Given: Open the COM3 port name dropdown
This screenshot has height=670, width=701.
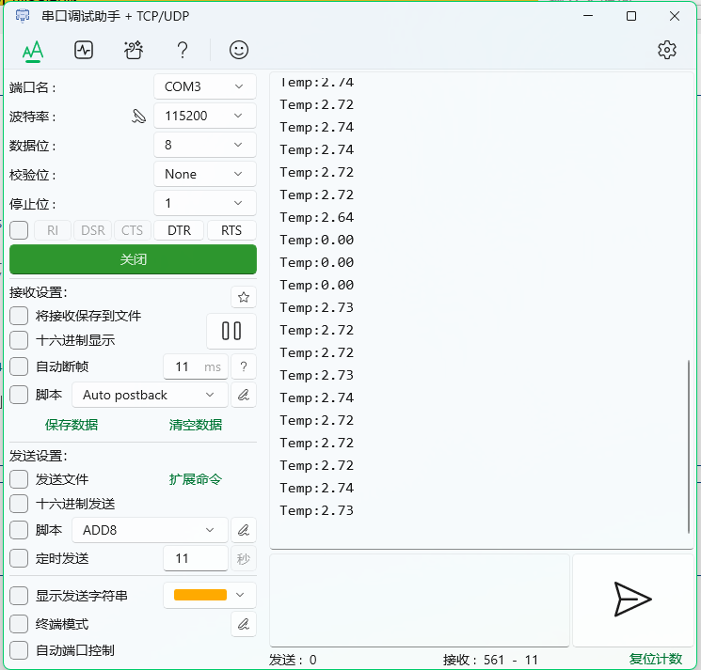Looking at the screenshot, I should [204, 86].
